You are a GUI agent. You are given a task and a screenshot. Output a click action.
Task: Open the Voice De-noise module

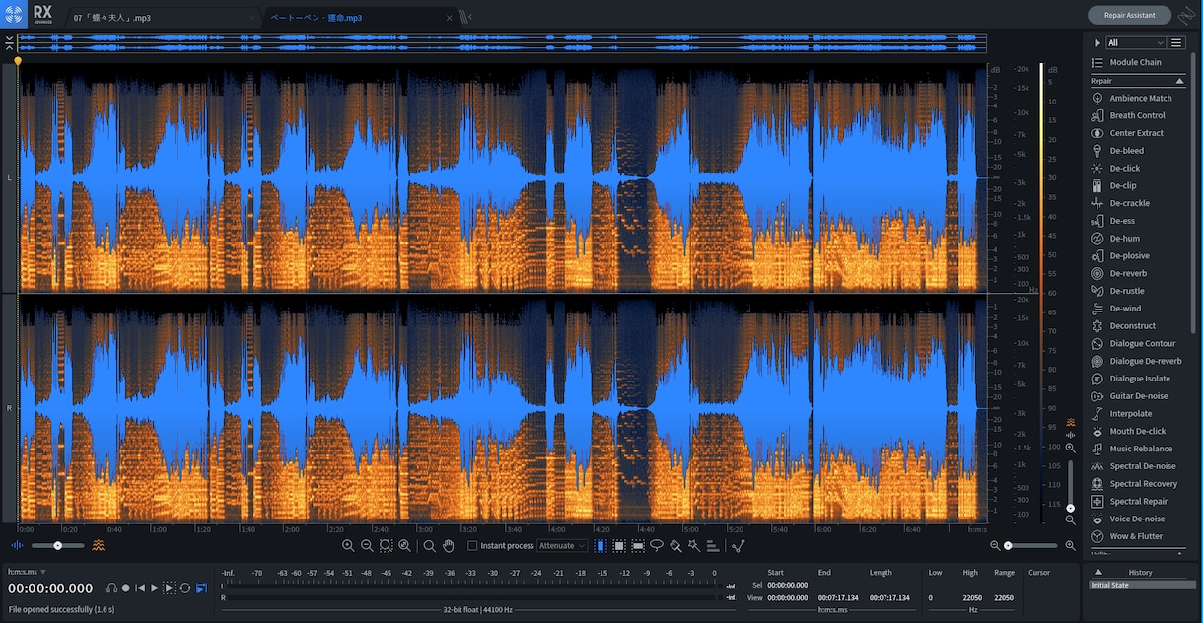click(1140, 519)
